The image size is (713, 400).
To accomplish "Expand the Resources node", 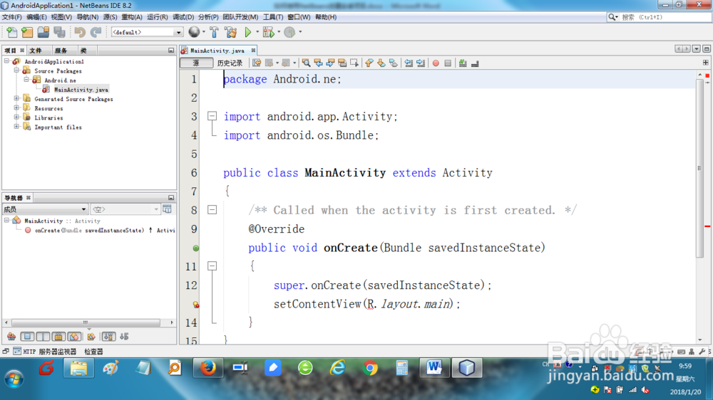I will pos(17,108).
